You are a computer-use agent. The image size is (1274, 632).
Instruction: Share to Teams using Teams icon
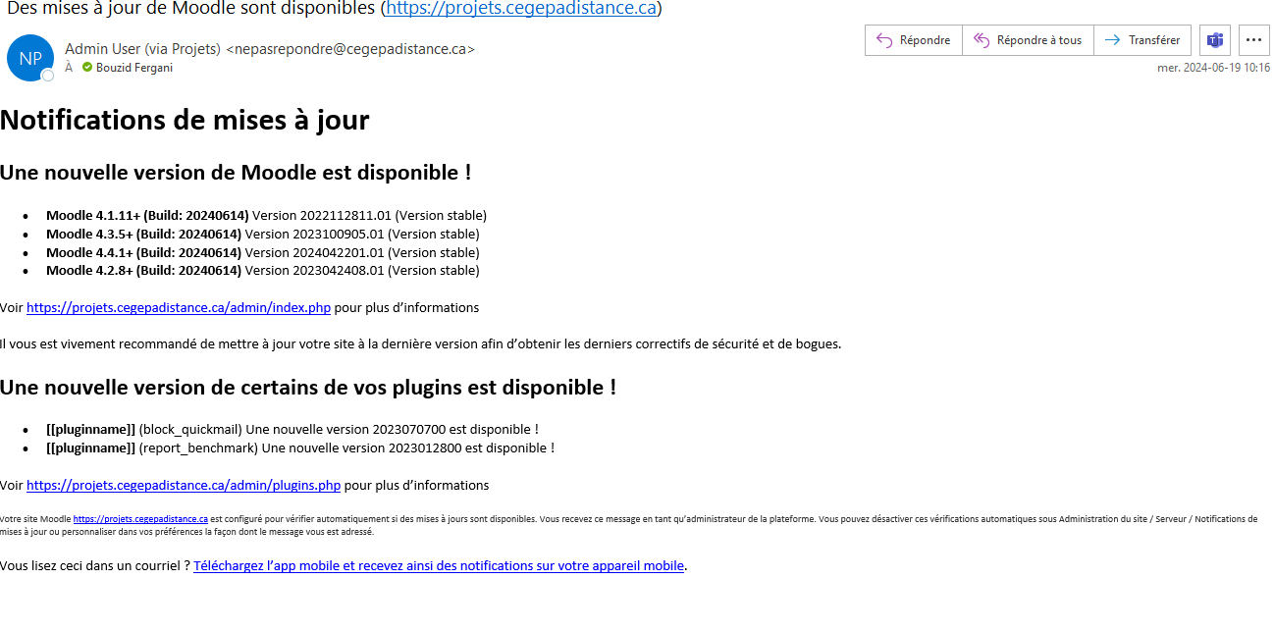(1215, 40)
